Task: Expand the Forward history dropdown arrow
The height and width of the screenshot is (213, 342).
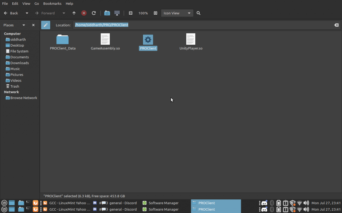Action: pyautogui.click(x=64, y=13)
